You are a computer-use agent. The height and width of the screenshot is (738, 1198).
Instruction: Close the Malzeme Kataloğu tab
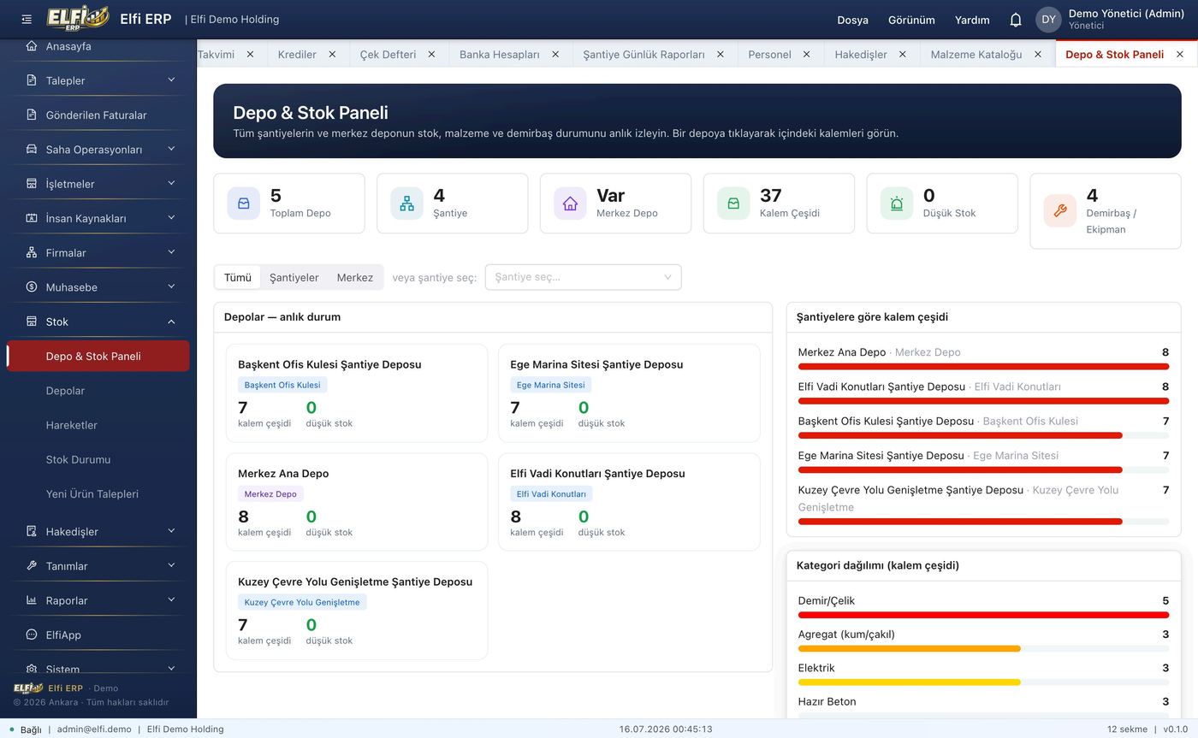(1038, 54)
